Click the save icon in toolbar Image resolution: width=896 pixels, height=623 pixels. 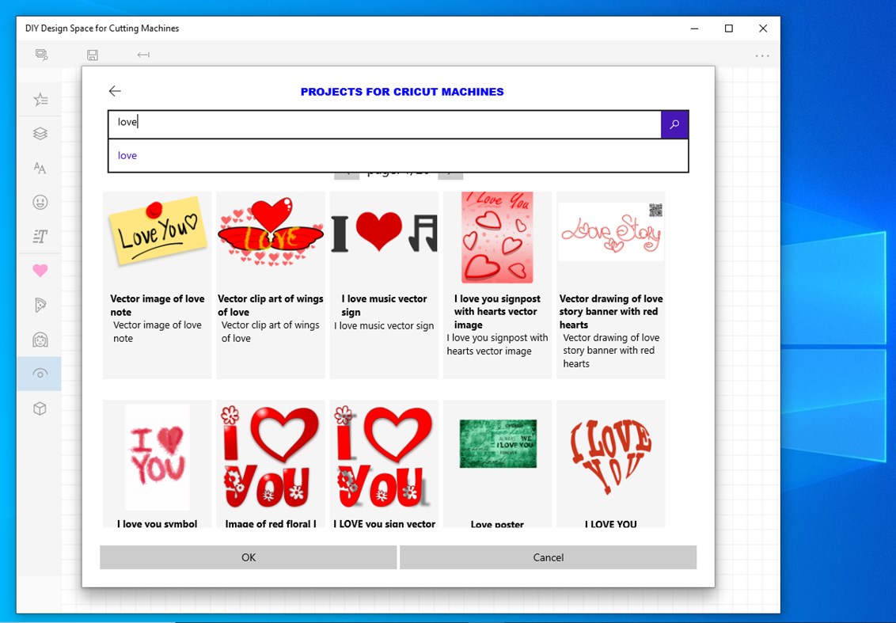coord(92,54)
